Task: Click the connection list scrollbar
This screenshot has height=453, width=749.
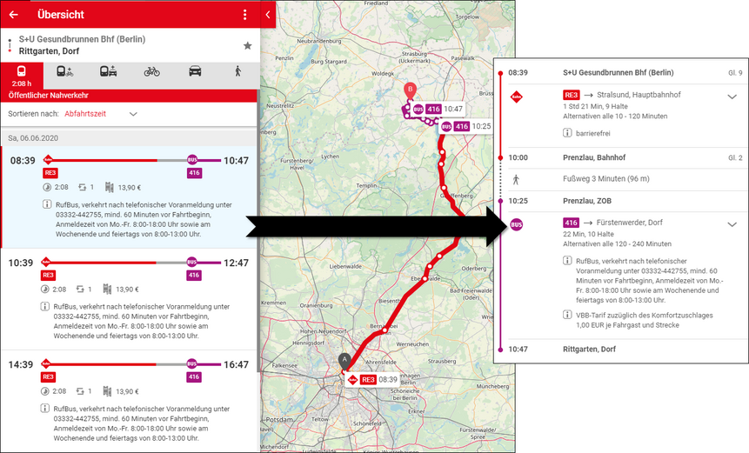Action: click(x=258, y=230)
